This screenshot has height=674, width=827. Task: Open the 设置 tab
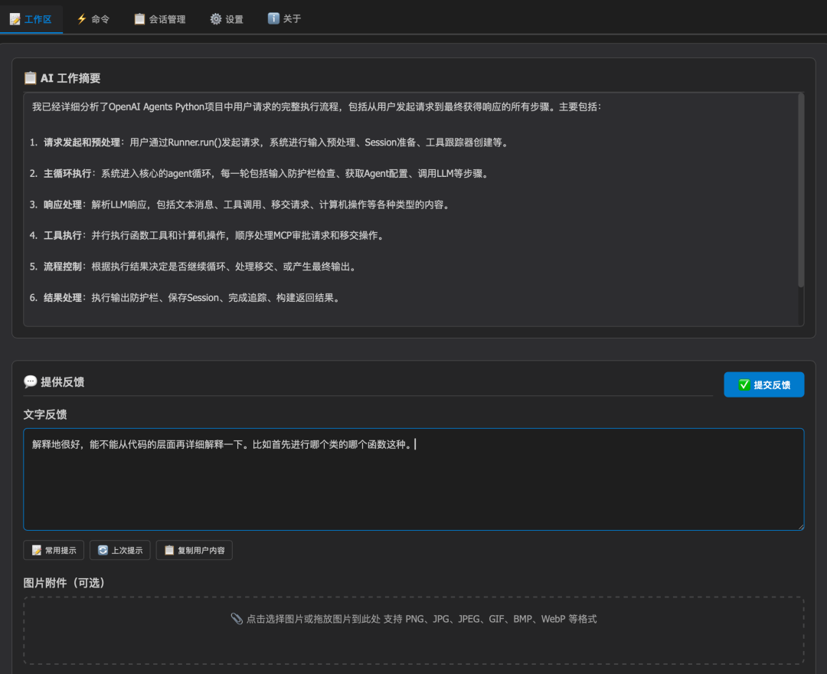227,19
